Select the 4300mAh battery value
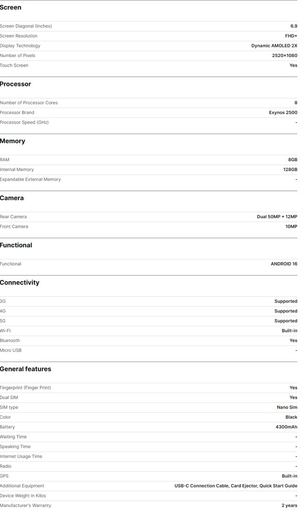 click(286, 427)
